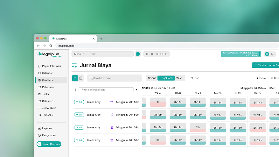Collapse panel with the left arrow icon
The image size is (279, 157).
click(136, 90)
